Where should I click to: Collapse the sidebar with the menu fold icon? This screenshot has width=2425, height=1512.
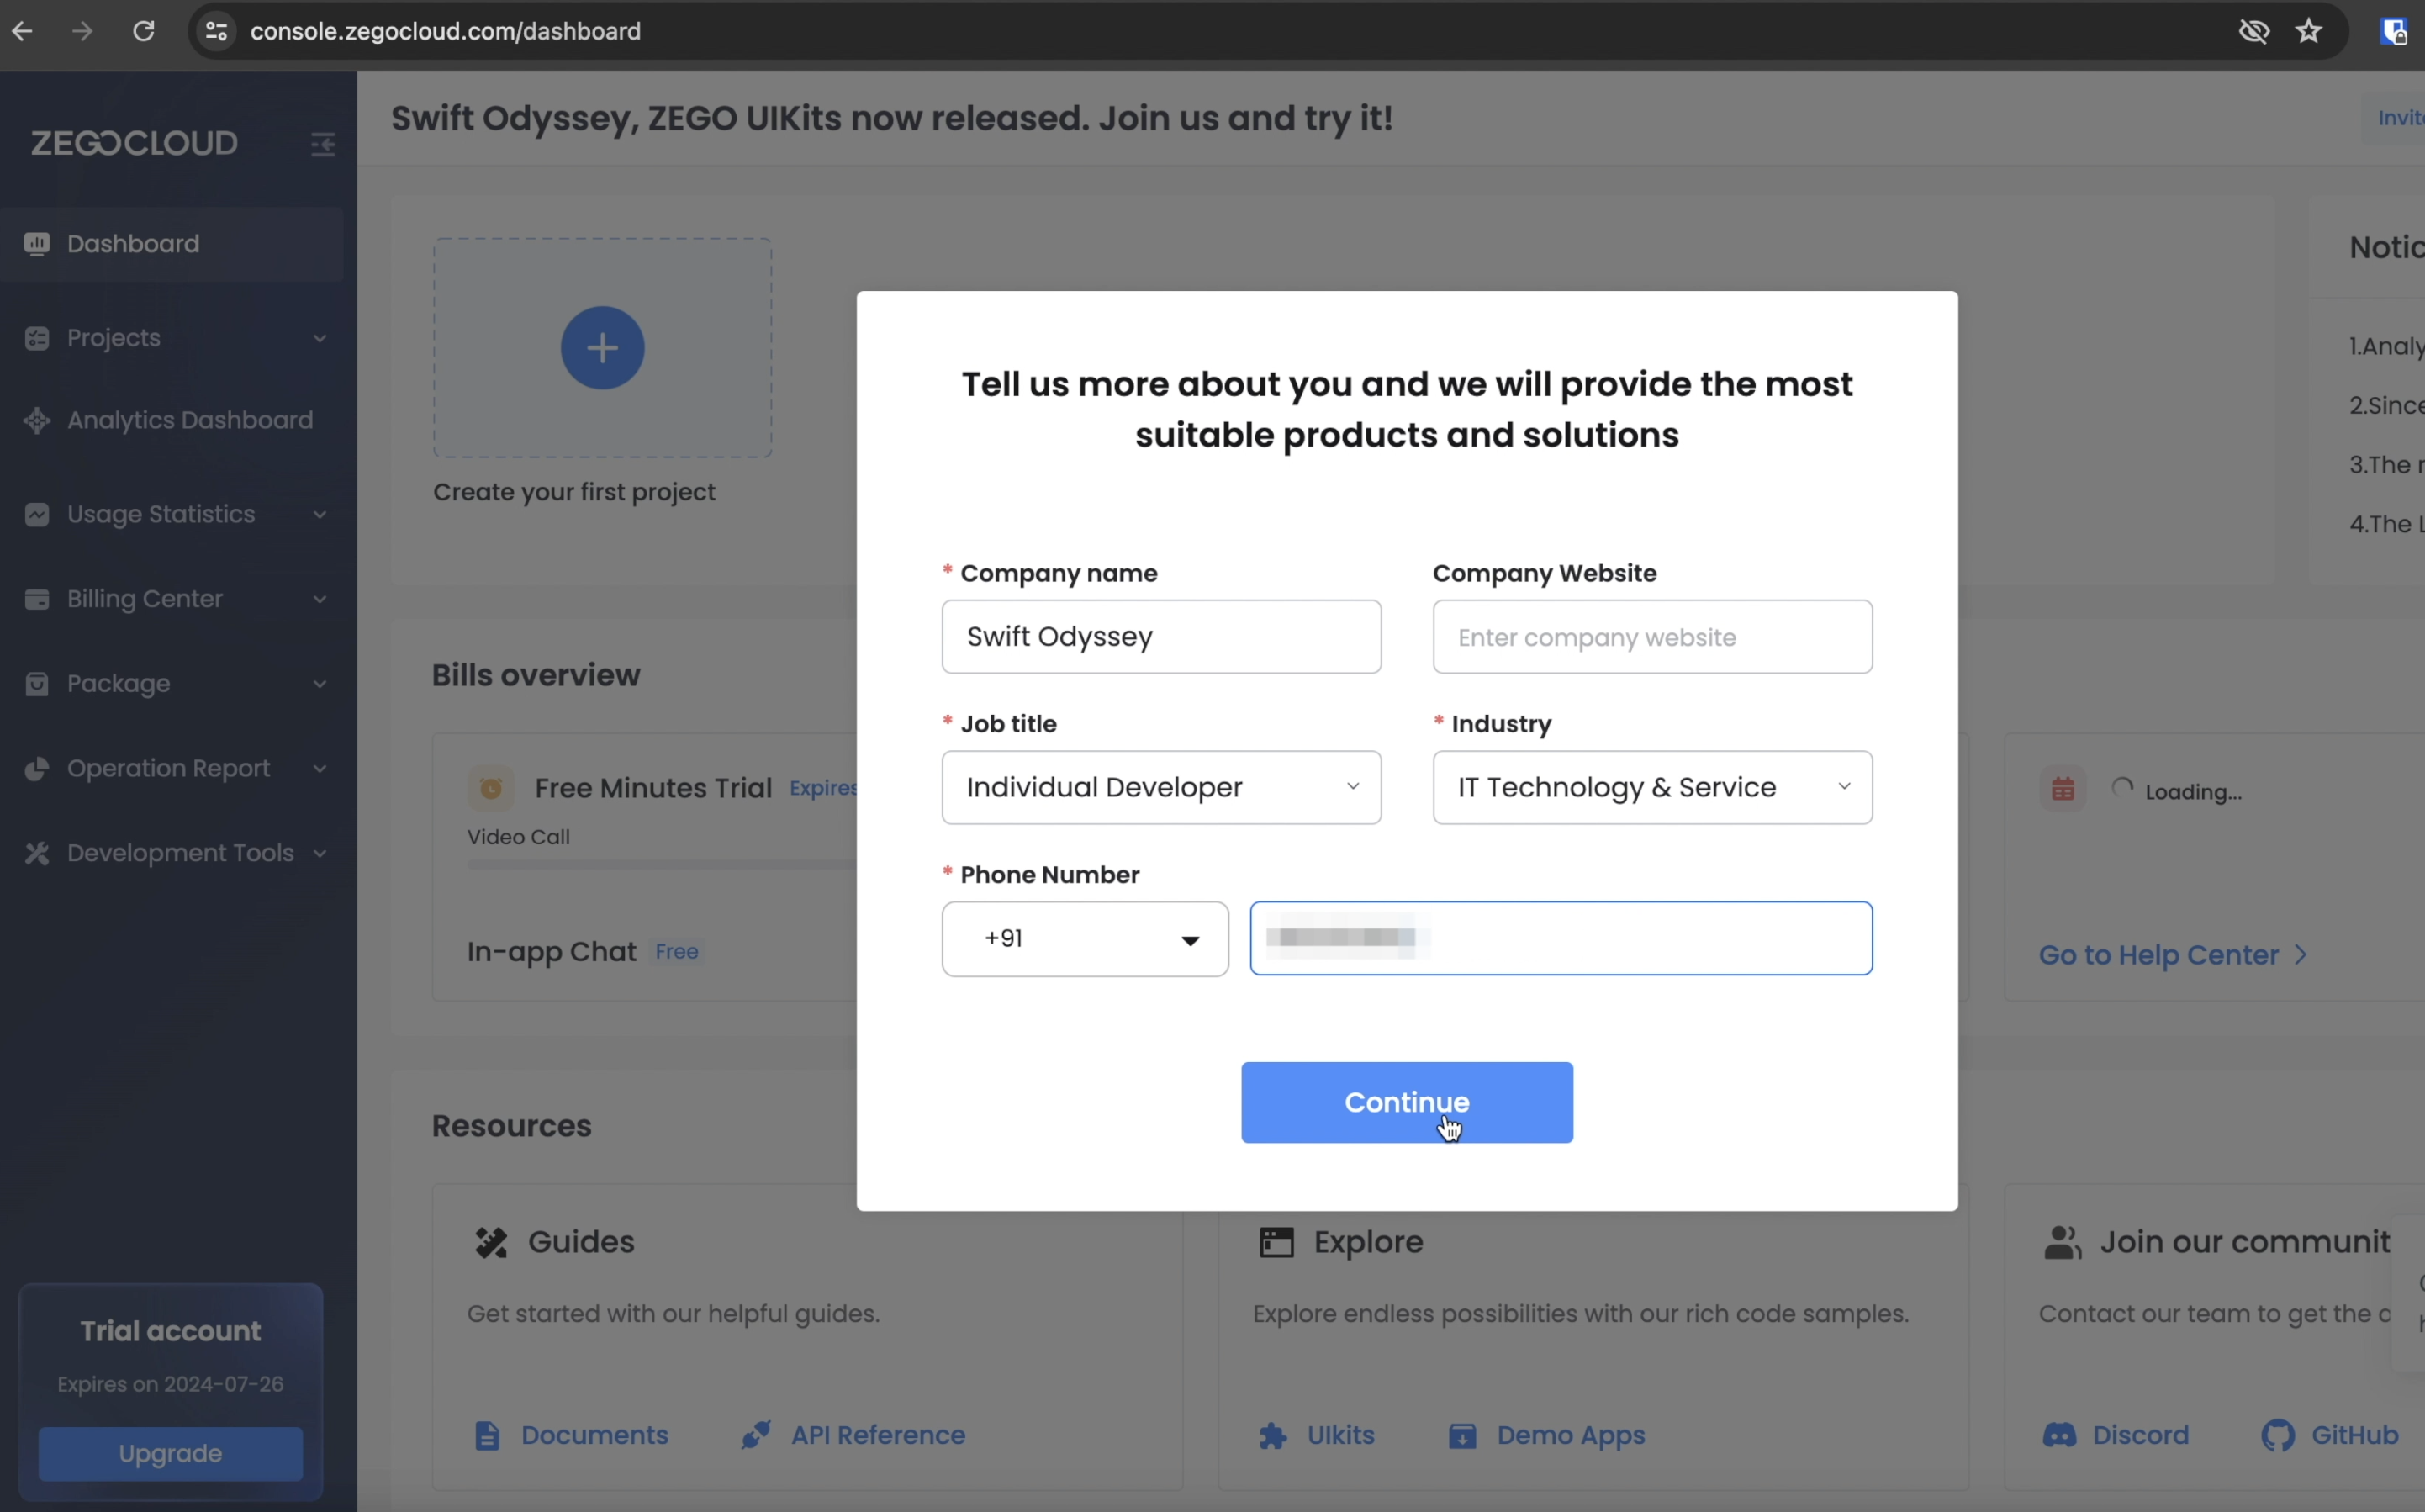coord(322,144)
